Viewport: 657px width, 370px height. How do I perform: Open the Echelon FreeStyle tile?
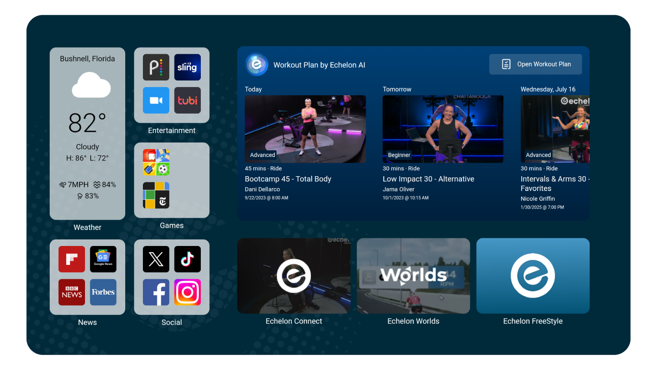(533, 276)
